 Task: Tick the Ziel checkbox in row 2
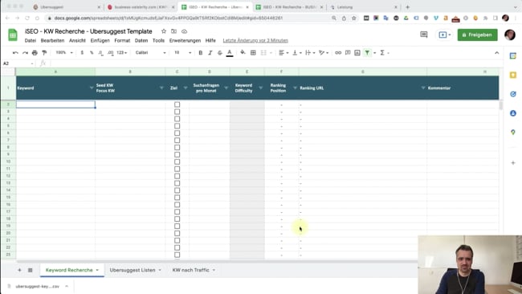[x=177, y=104]
